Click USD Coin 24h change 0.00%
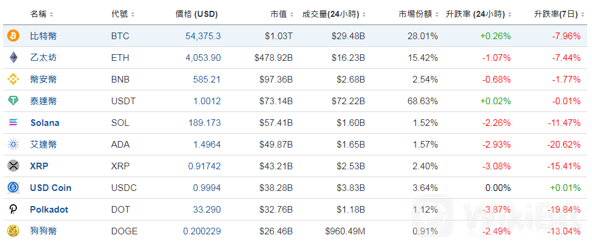This screenshot has height=250, width=592. point(498,188)
